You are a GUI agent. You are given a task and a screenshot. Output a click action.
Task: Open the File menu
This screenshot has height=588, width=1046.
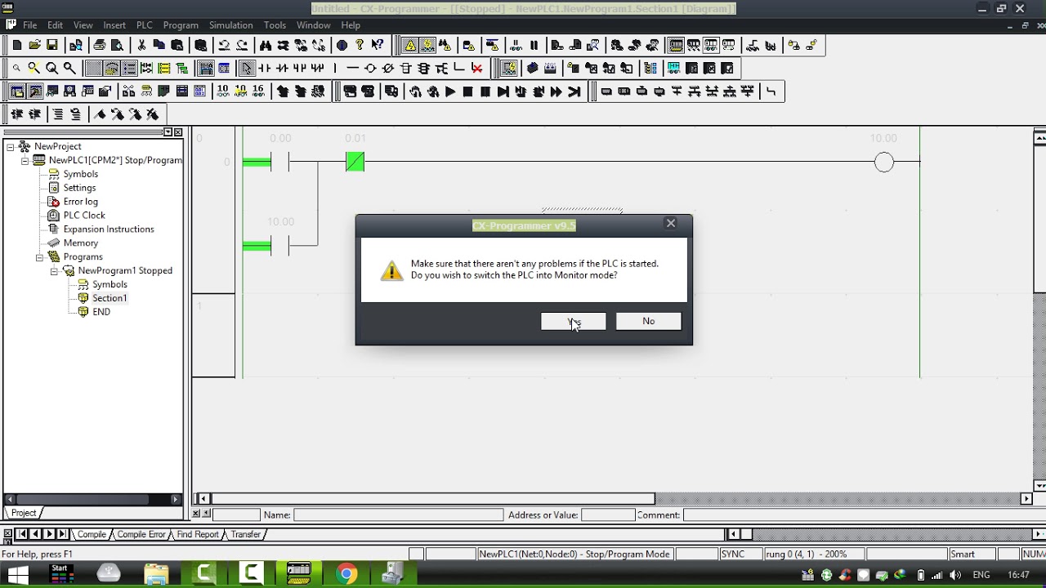point(29,25)
